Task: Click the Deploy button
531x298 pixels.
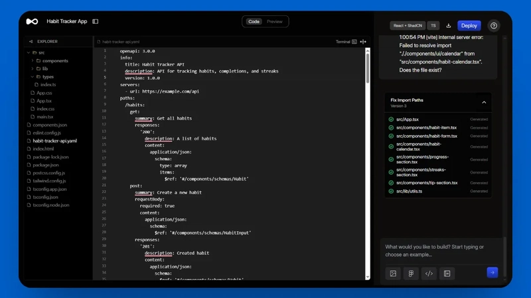Action: pos(469,26)
